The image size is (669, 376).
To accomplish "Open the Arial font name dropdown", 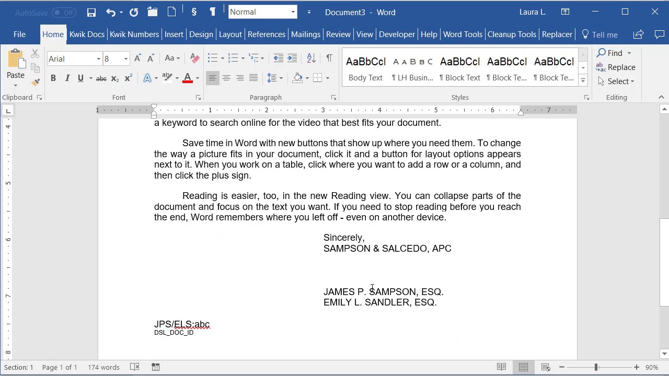I will 98,59.
